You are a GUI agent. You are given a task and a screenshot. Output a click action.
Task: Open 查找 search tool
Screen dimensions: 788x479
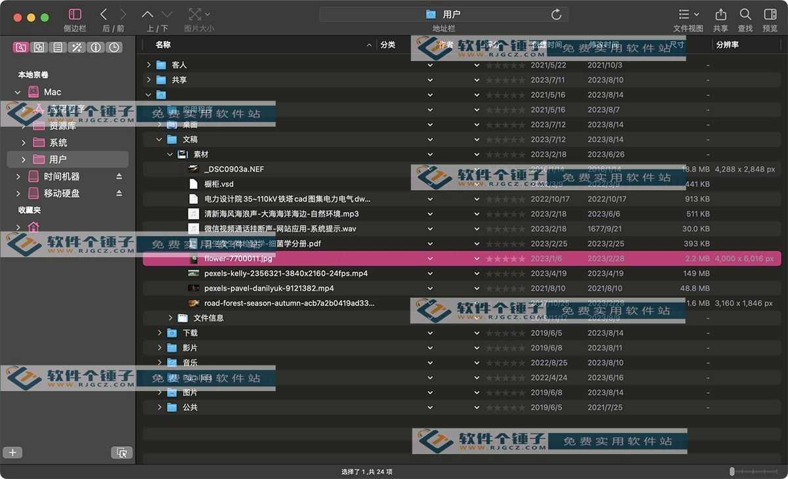(x=745, y=14)
